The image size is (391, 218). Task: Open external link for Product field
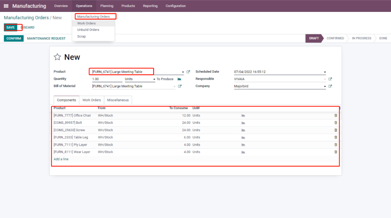point(188,72)
